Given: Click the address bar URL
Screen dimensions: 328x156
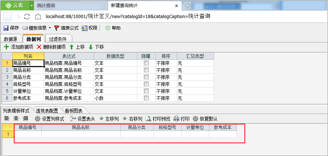Looking at the screenshot, I should pyautogui.click(x=128, y=16).
